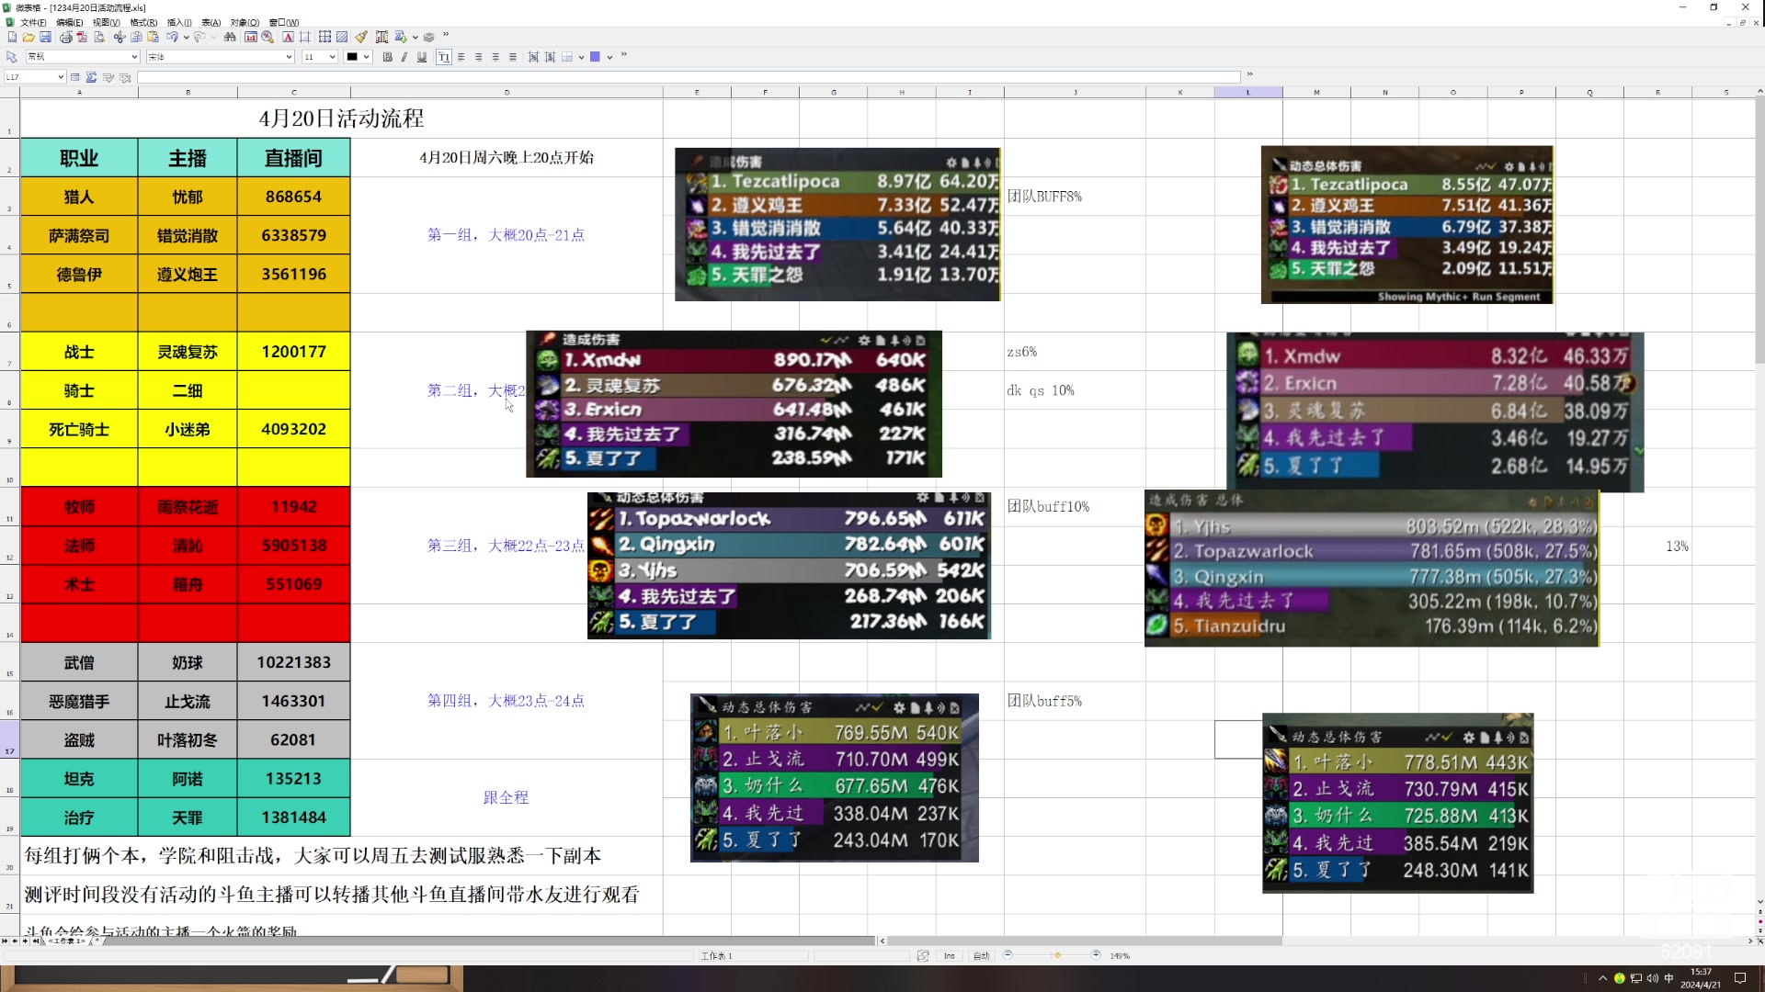Toggle italic formatting
Screen dimensions: 1765x992
pyautogui.click(x=404, y=56)
